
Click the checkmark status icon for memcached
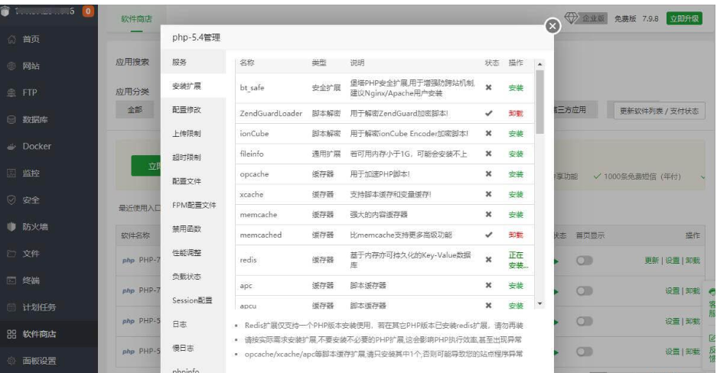(488, 235)
